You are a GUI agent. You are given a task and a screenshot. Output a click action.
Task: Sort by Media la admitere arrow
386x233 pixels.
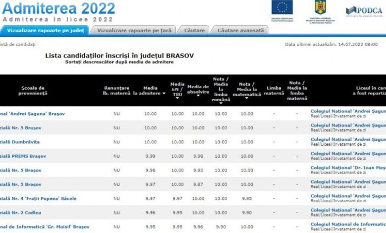pyautogui.click(x=164, y=93)
